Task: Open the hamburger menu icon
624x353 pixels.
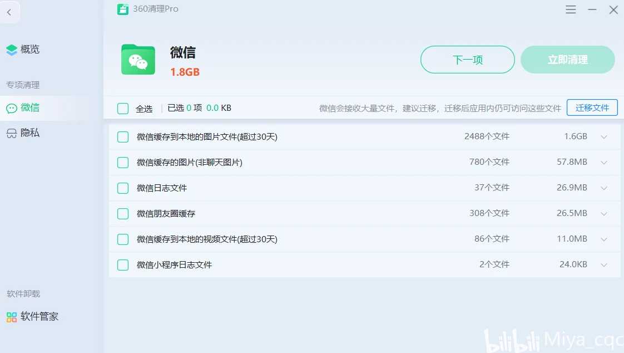Action: (x=571, y=9)
